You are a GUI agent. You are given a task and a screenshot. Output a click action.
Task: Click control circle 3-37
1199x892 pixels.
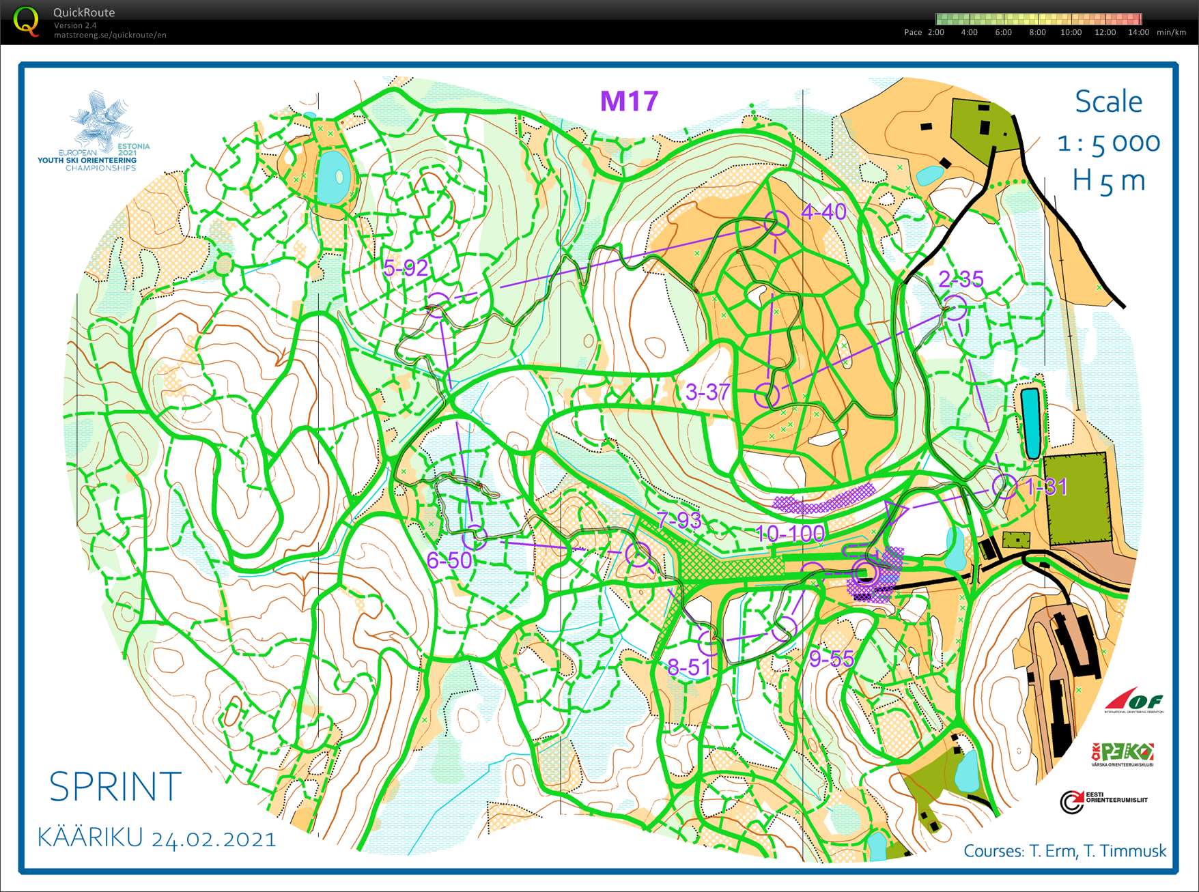click(x=767, y=394)
